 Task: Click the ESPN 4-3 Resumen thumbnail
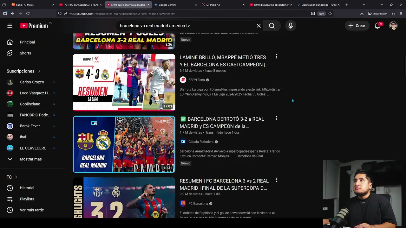pos(124,82)
